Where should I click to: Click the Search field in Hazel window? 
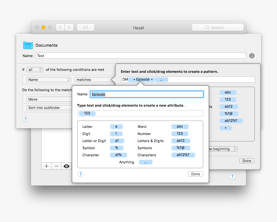tap(218, 27)
